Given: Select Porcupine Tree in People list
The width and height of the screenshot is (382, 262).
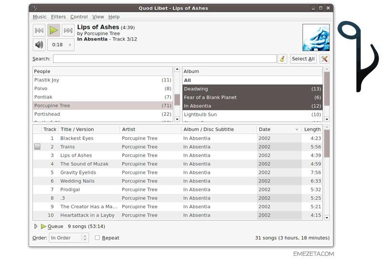Looking at the screenshot, I should pyautogui.click(x=103, y=105).
